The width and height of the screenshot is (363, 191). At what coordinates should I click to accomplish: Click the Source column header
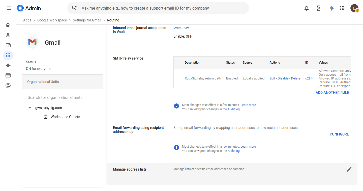tap(248, 63)
